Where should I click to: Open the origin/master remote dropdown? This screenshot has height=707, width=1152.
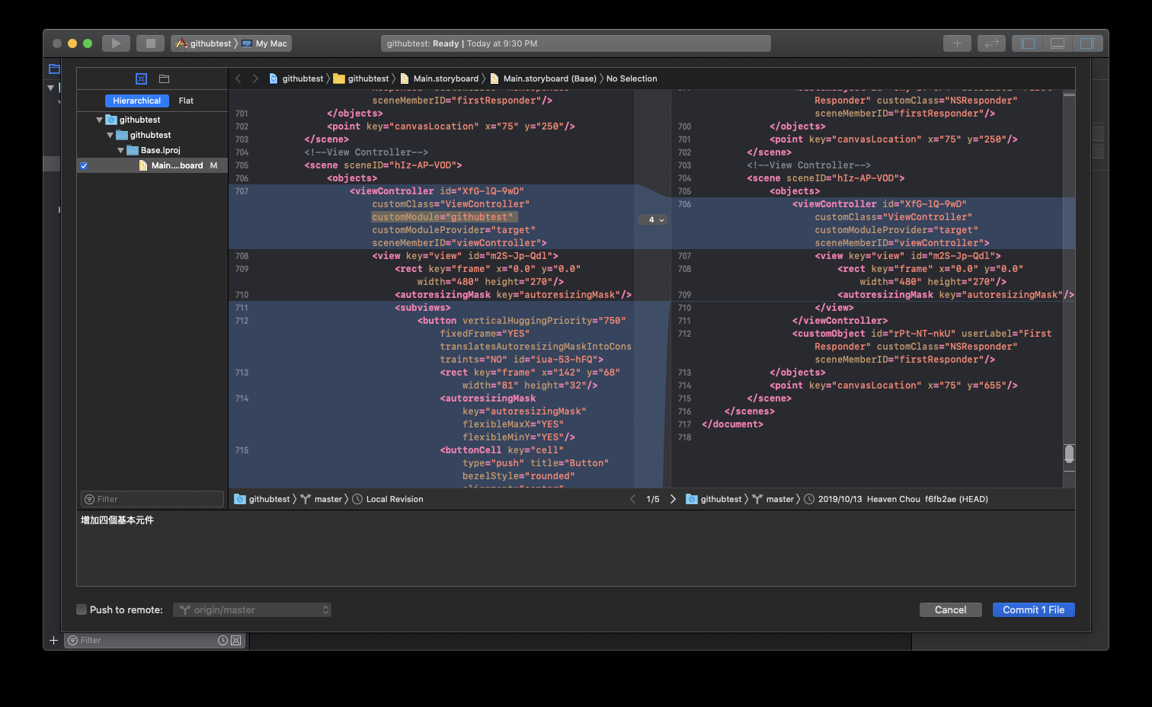252,609
